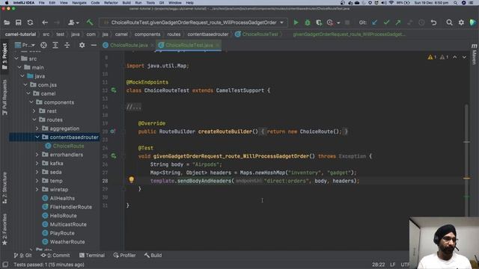479x269 pixels.
Task: Toggle tool window bars at bottom-left corner
Action: [x=5, y=265]
